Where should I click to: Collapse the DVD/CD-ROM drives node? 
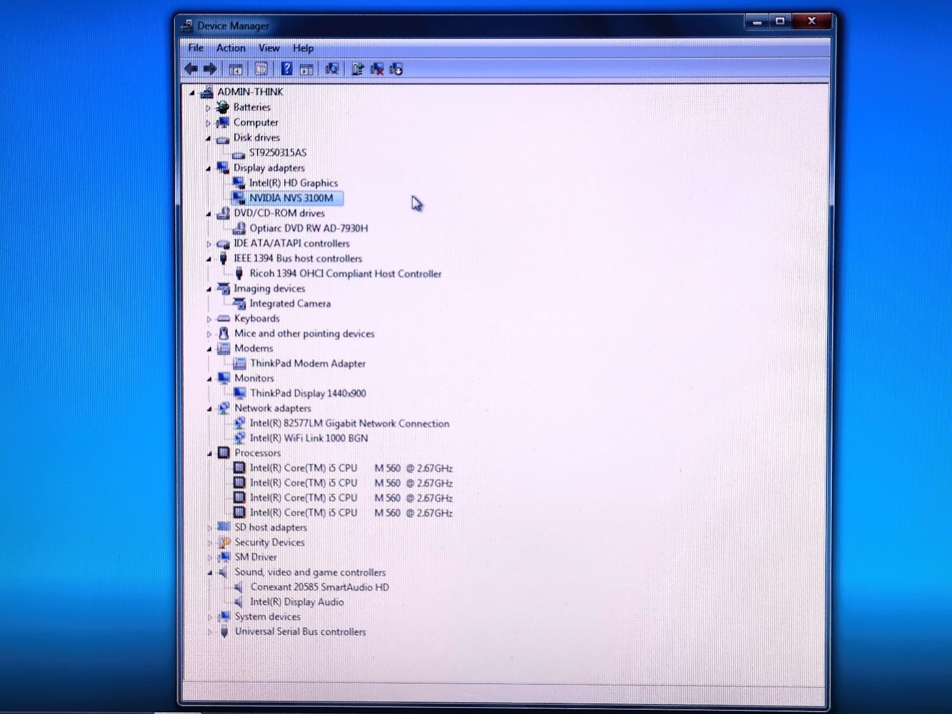tap(208, 214)
